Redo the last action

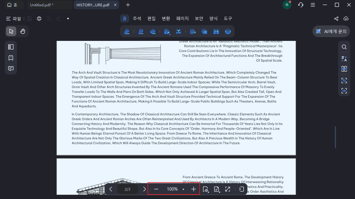click(58, 19)
